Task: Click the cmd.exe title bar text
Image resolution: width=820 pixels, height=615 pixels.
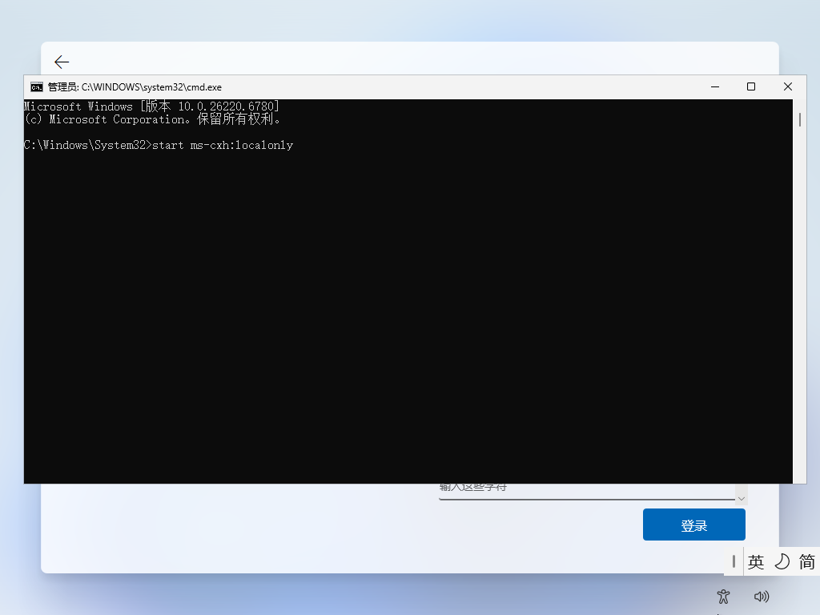Action: pyautogui.click(x=135, y=86)
